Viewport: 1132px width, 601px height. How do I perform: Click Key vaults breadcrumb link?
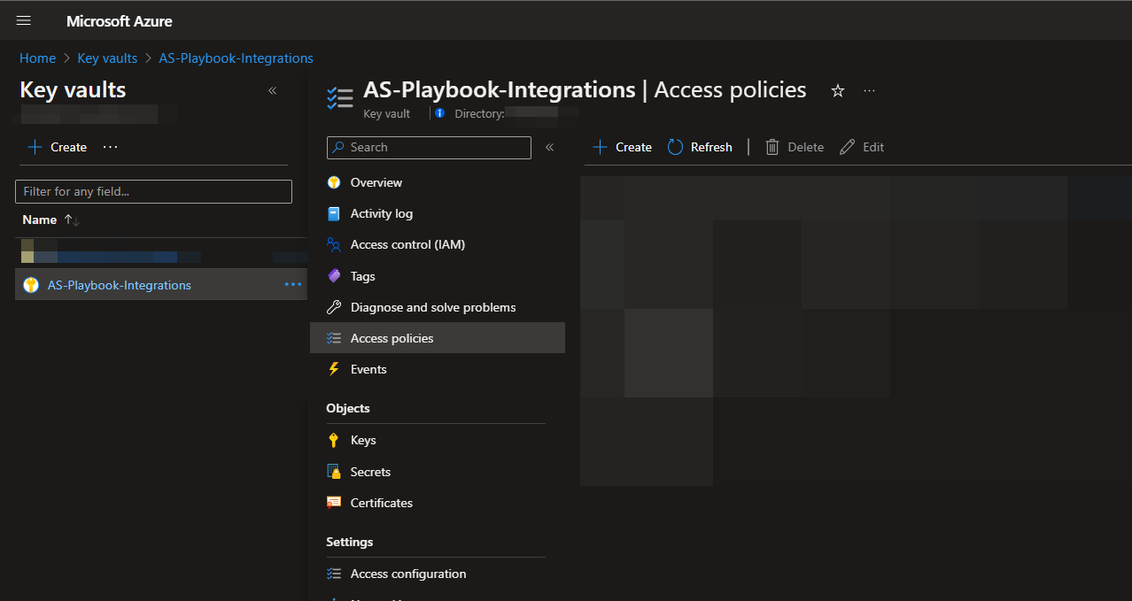(x=107, y=58)
